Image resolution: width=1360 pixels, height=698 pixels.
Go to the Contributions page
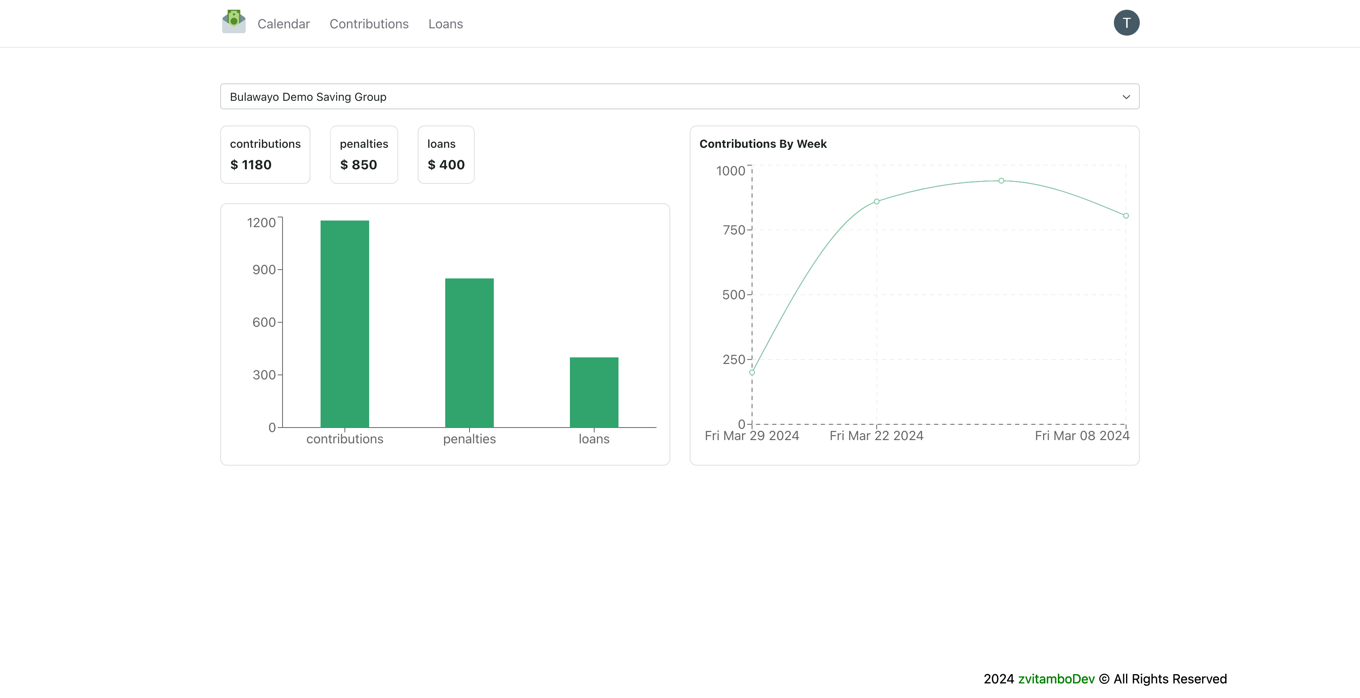pos(368,24)
